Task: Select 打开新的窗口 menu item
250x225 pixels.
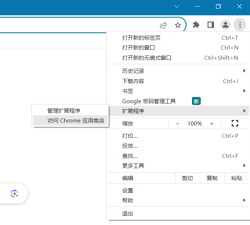Action: (x=178, y=48)
